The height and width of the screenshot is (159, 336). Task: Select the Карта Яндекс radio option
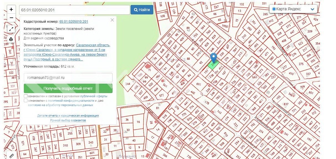(274, 9)
